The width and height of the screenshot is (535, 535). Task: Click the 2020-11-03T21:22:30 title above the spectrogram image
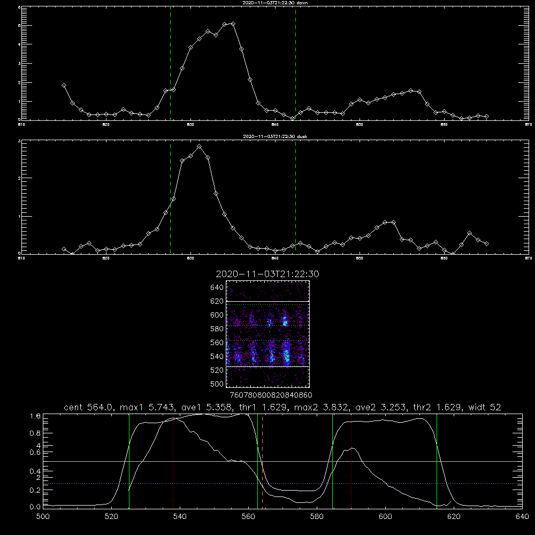click(x=267, y=274)
